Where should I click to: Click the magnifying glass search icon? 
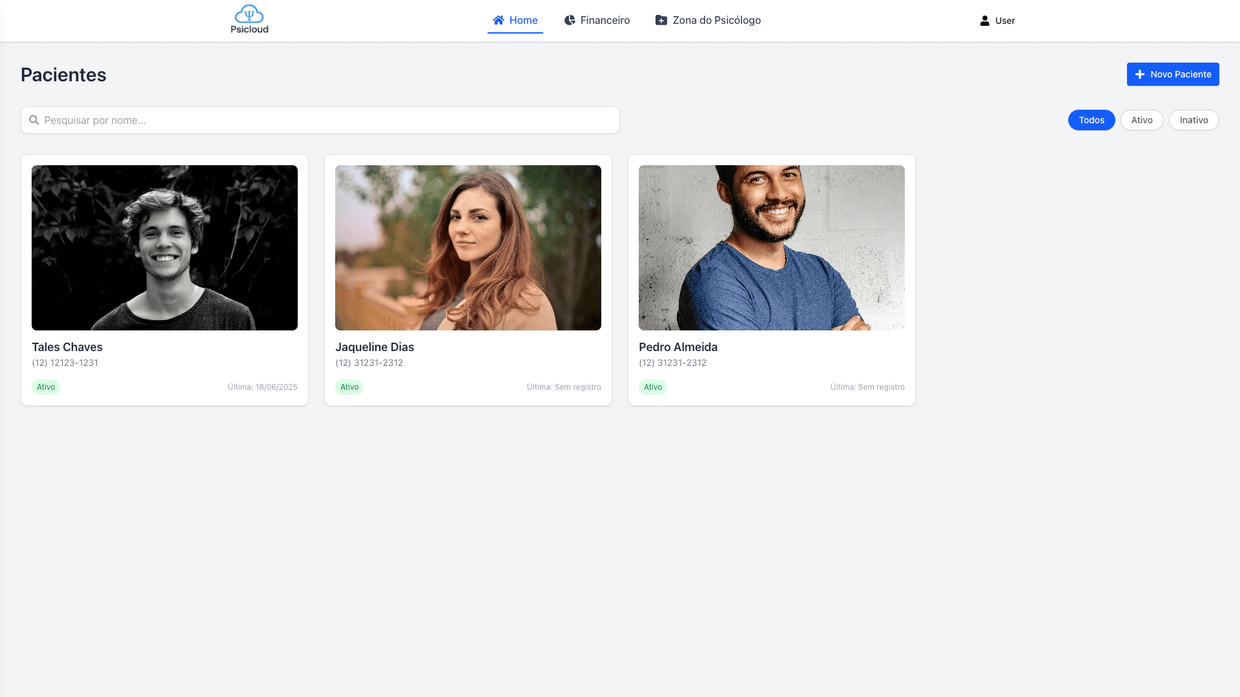(x=34, y=120)
